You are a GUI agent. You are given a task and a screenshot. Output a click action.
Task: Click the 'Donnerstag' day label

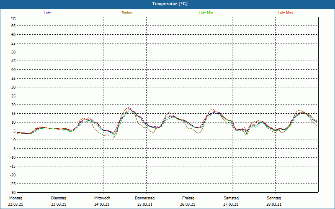(x=144, y=198)
